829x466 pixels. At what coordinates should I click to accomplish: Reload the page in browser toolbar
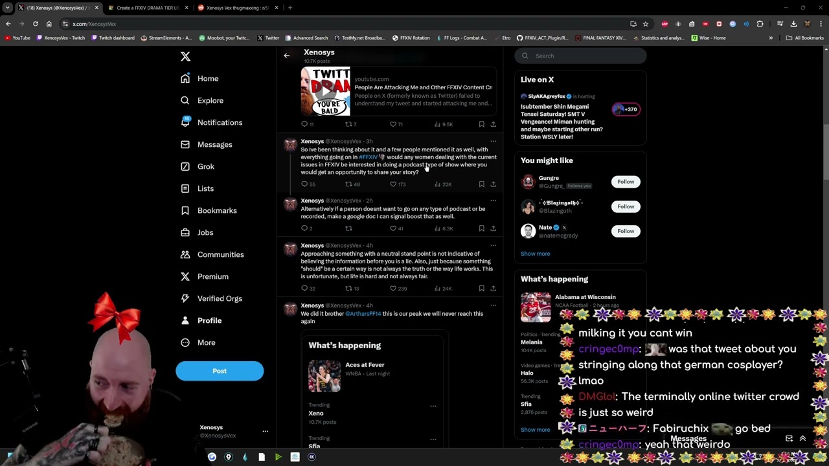click(35, 24)
